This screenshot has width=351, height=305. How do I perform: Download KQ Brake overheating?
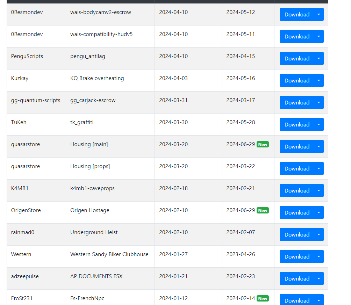click(x=297, y=80)
